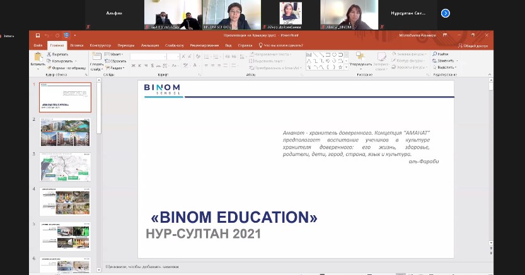Click the Save icon in quick access toolbar
The image size is (525, 275).
38,36
